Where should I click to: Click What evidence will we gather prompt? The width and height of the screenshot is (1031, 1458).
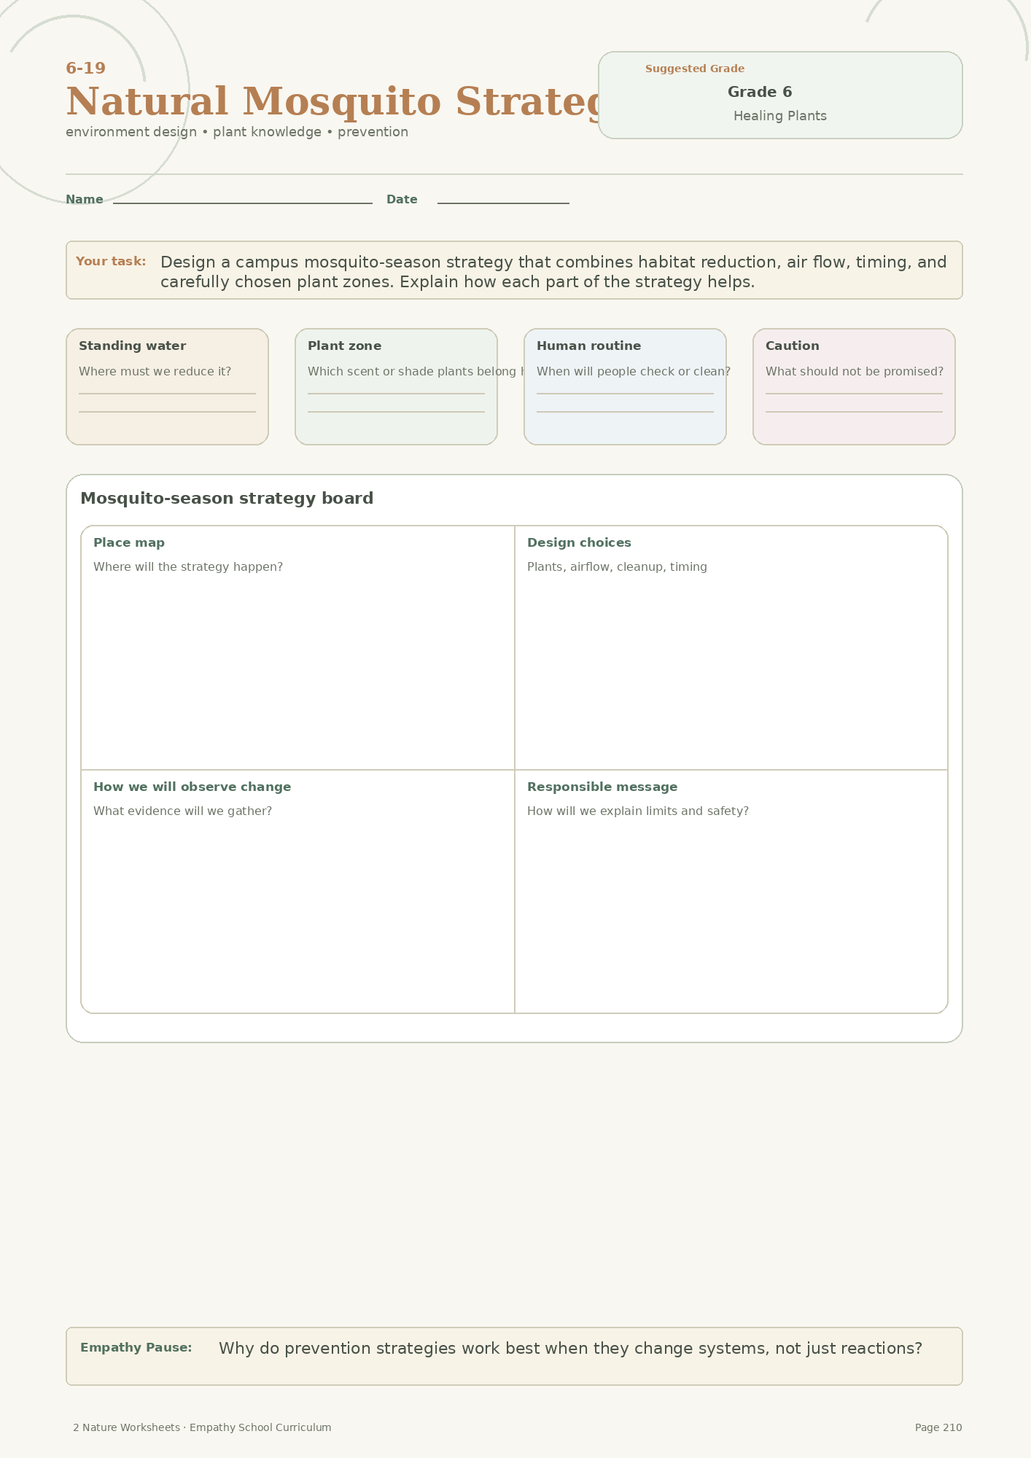pyautogui.click(x=182, y=811)
